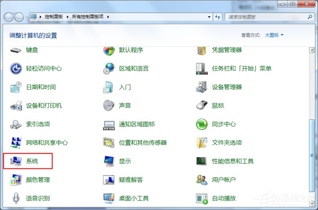Click the 桌面小工具 icon

click(x=109, y=198)
